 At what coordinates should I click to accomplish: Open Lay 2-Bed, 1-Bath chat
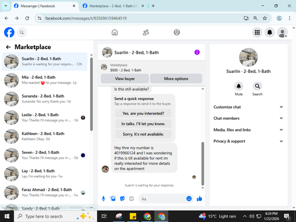(44, 173)
